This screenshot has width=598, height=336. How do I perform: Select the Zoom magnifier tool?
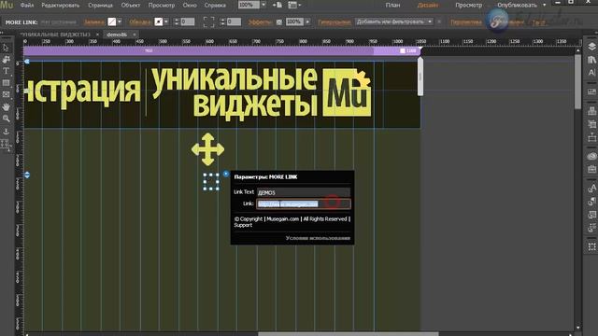tap(6, 119)
